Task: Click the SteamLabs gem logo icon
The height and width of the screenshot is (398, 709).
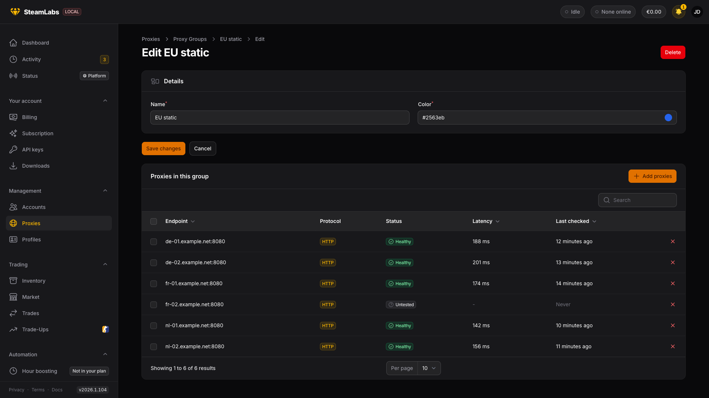Action: coord(15,12)
